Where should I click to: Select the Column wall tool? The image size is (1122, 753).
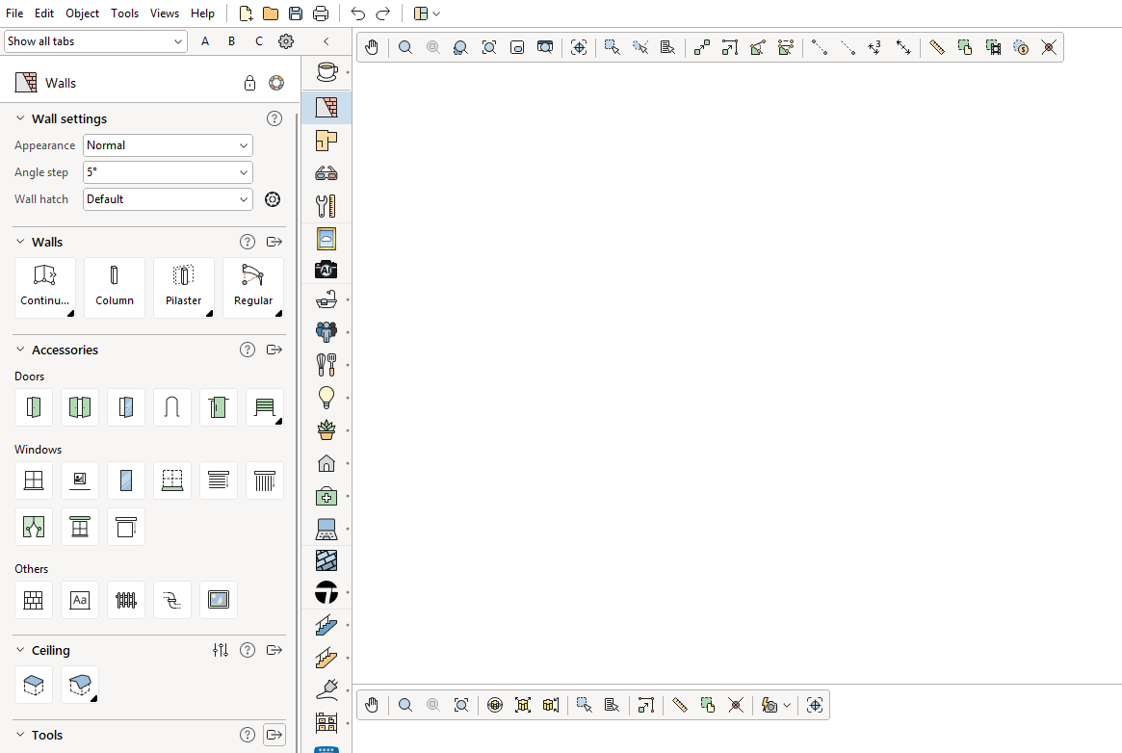pyautogui.click(x=115, y=288)
